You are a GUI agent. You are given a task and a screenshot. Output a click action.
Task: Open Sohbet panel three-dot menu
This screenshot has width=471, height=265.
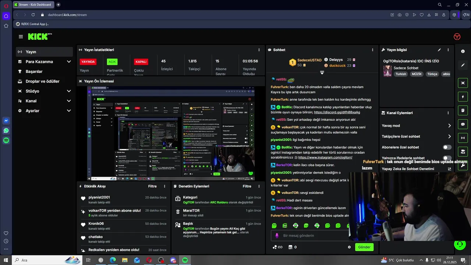tap(372, 50)
